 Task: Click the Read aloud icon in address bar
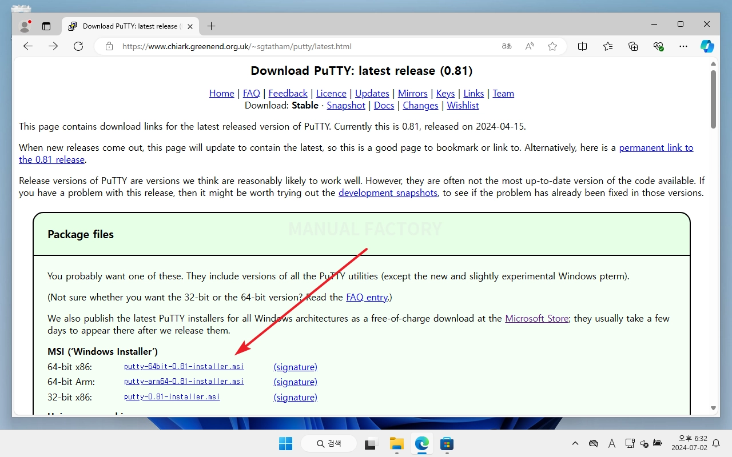click(530, 46)
